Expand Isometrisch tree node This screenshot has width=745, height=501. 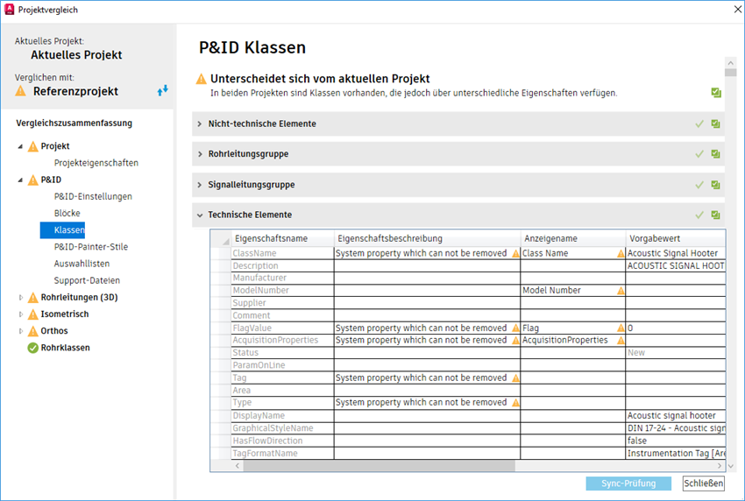(20, 314)
